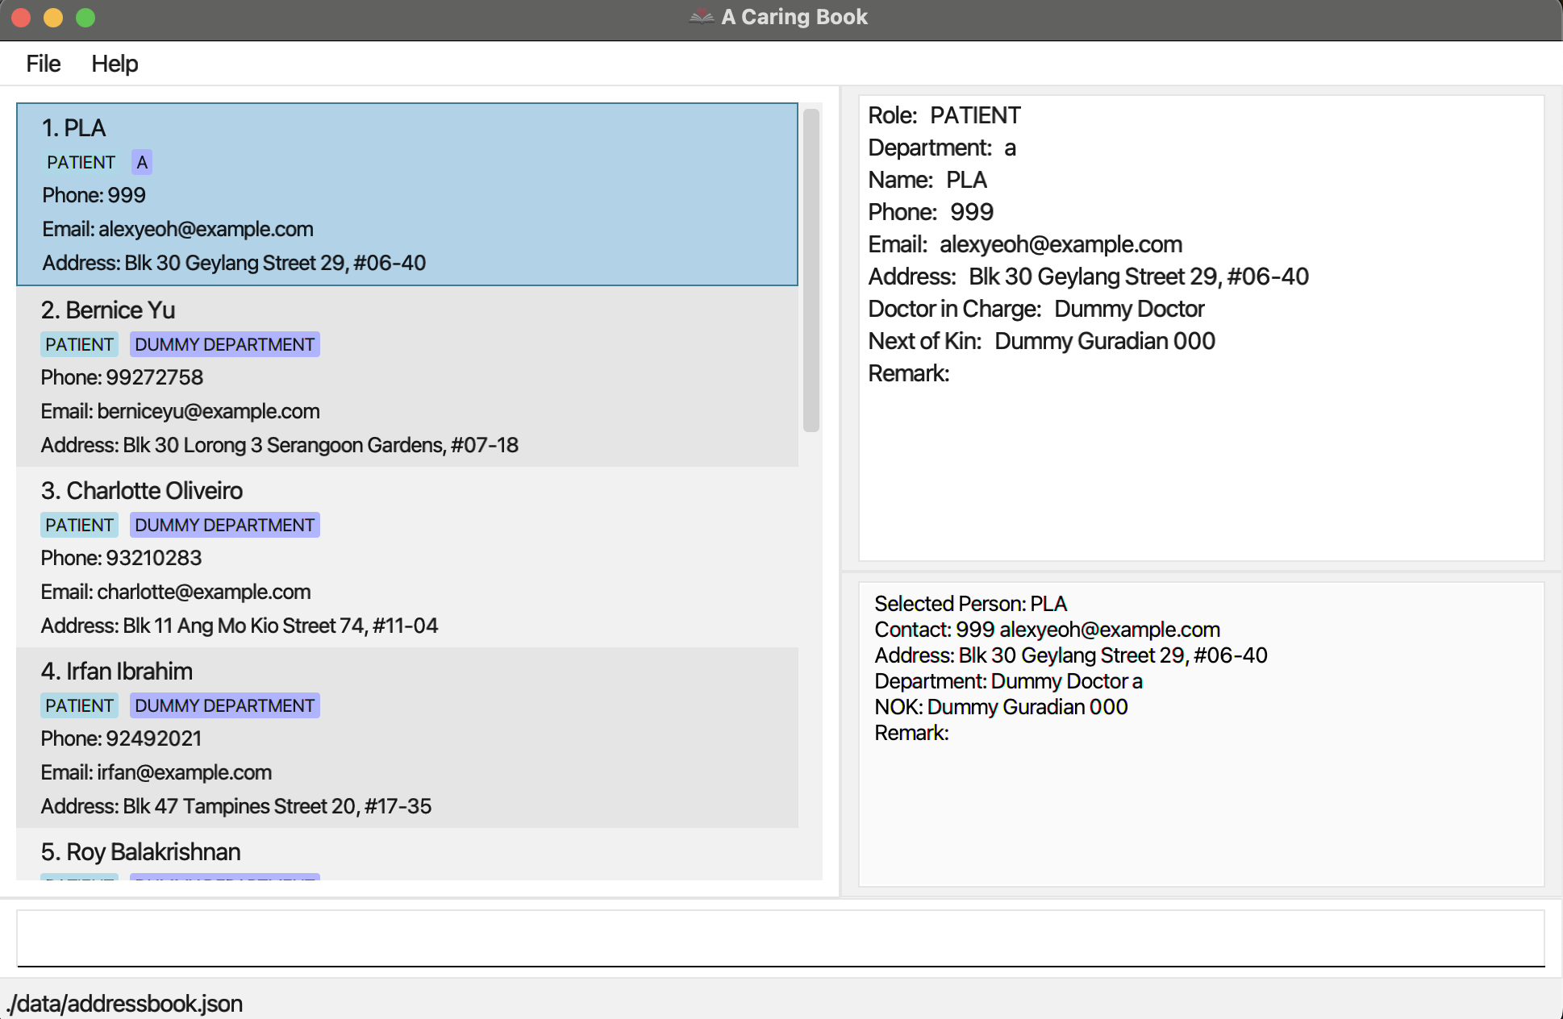1563x1019 pixels.
Task: Click Department: a in the detail panel
Action: click(x=942, y=148)
